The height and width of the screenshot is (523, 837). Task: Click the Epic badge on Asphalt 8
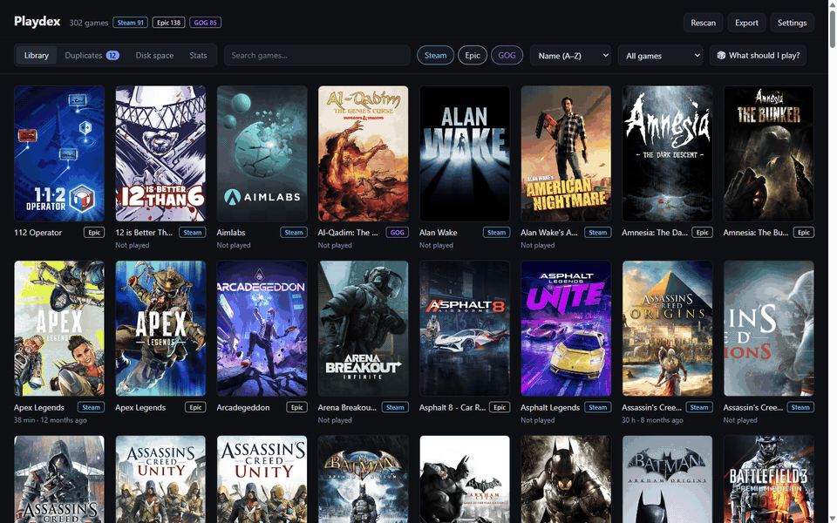[500, 407]
